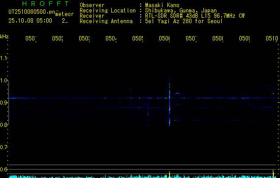The image size is (280, 178).
Task: Click the 1.0 frequency axis label
Action: [x=4, y=81]
